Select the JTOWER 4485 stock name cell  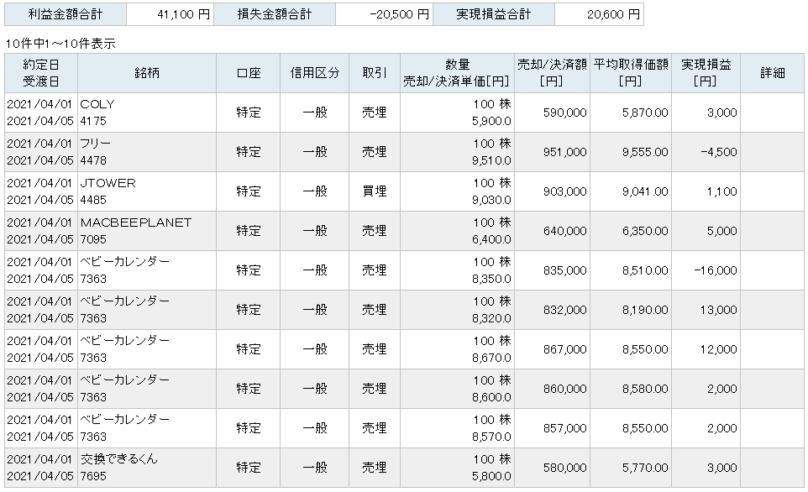pos(147,191)
